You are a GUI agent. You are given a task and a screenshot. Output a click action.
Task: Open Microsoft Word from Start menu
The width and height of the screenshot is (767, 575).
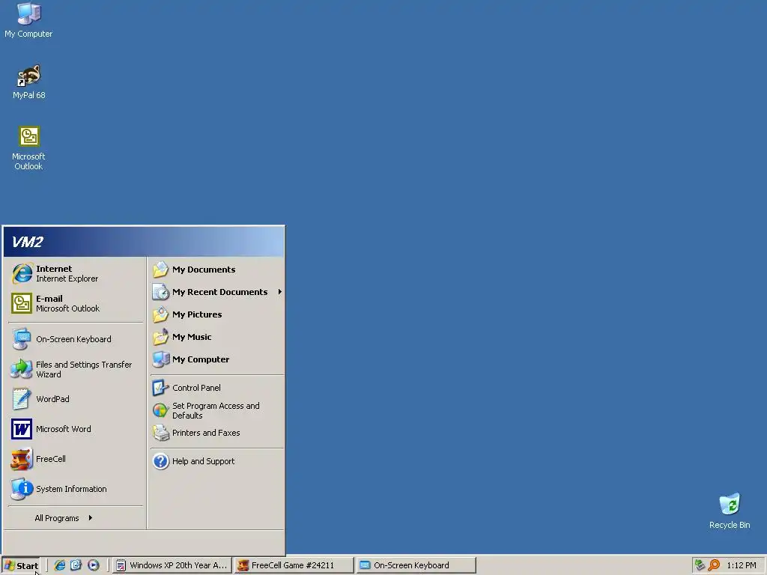pos(76,429)
